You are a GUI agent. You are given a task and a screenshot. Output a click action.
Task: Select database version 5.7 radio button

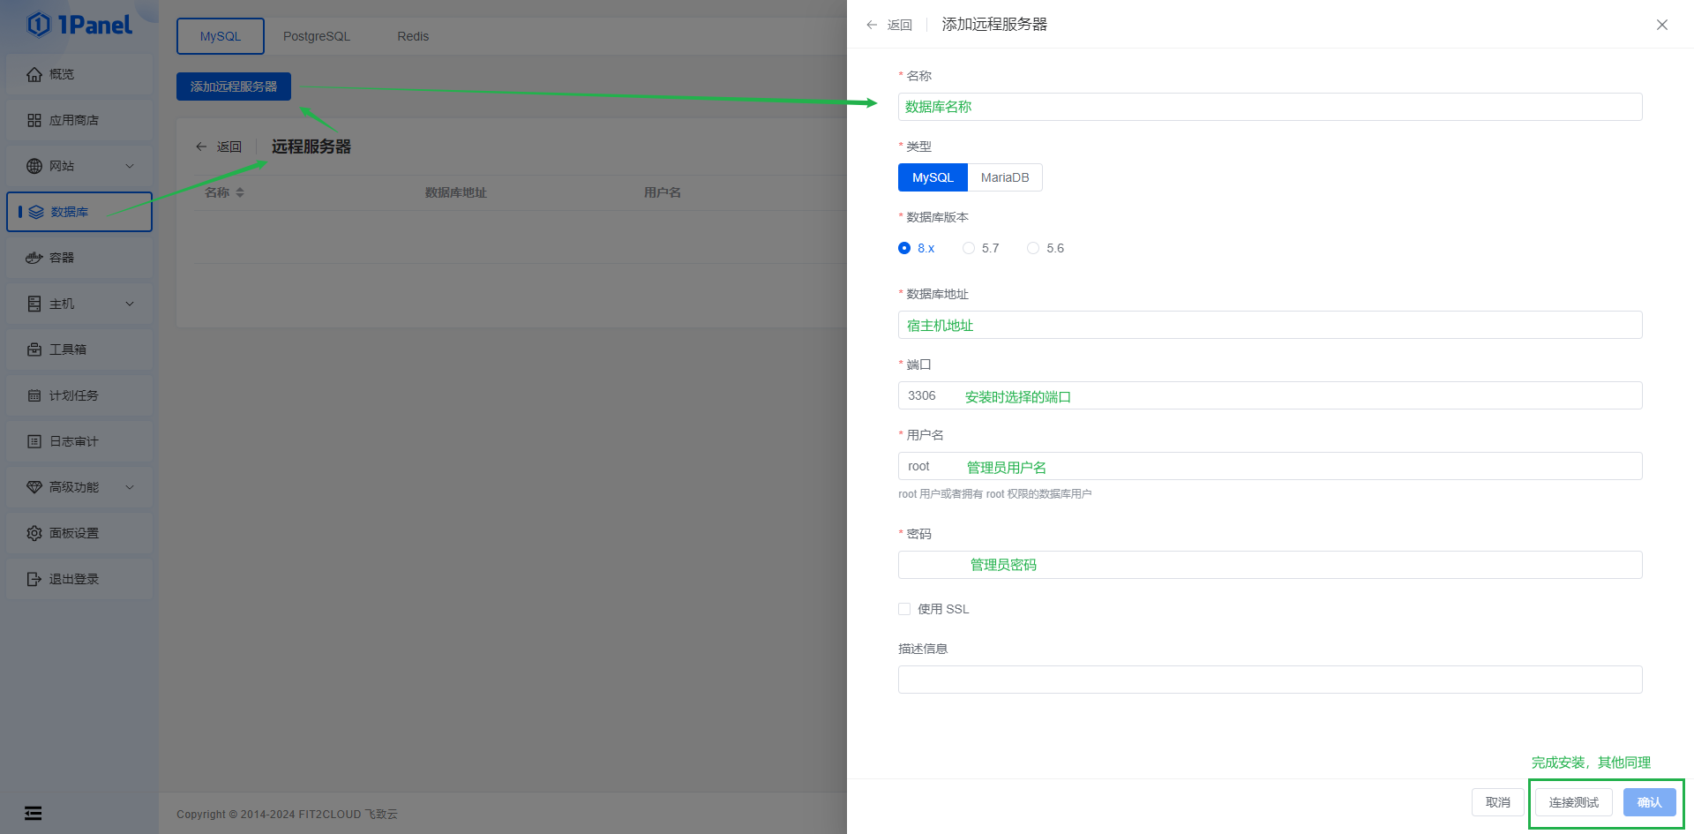(969, 248)
